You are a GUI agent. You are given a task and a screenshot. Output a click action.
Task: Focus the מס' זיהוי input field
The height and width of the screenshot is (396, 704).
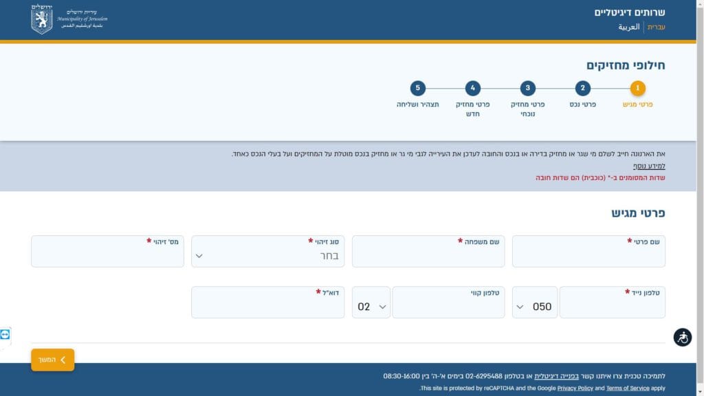(107, 256)
